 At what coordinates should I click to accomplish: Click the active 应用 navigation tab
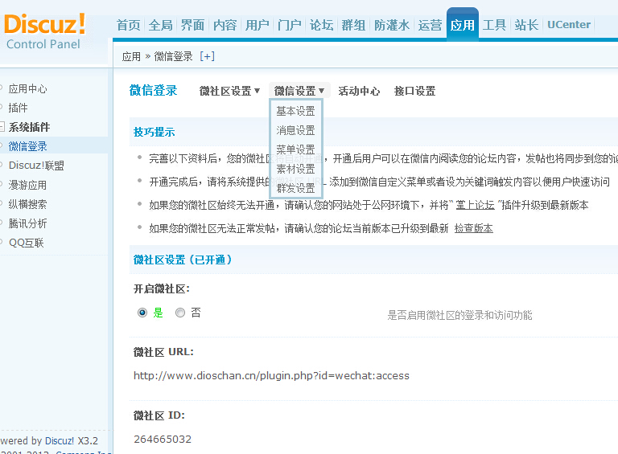click(463, 25)
